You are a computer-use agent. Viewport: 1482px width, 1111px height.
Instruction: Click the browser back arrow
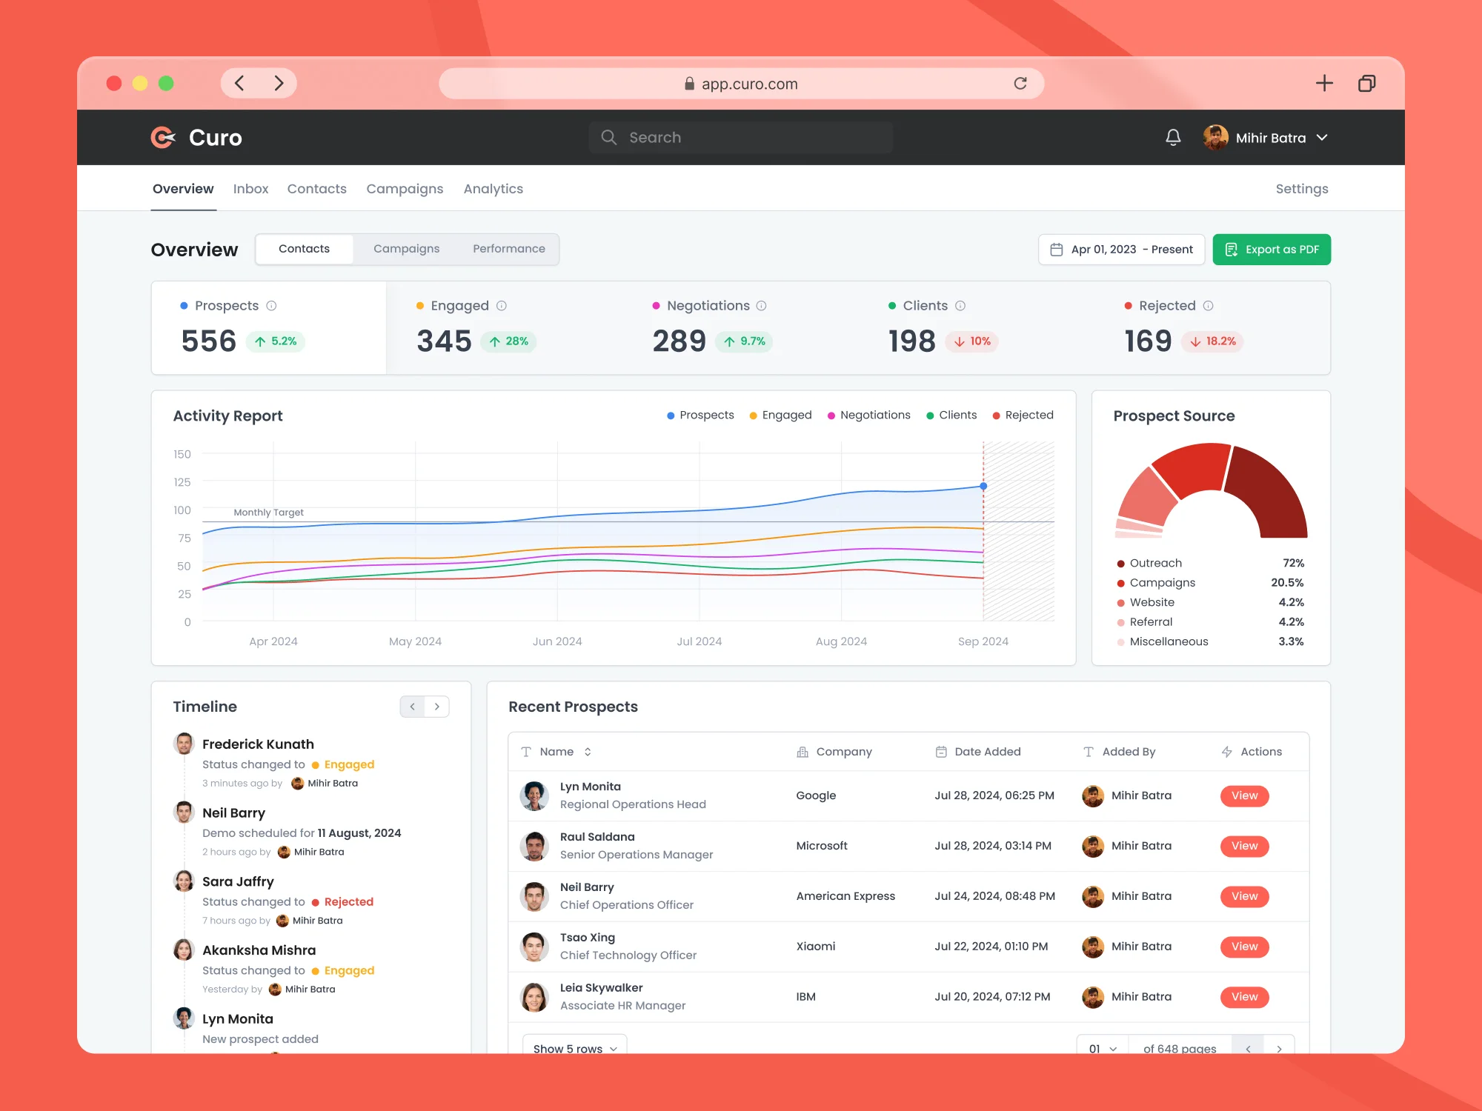point(239,83)
